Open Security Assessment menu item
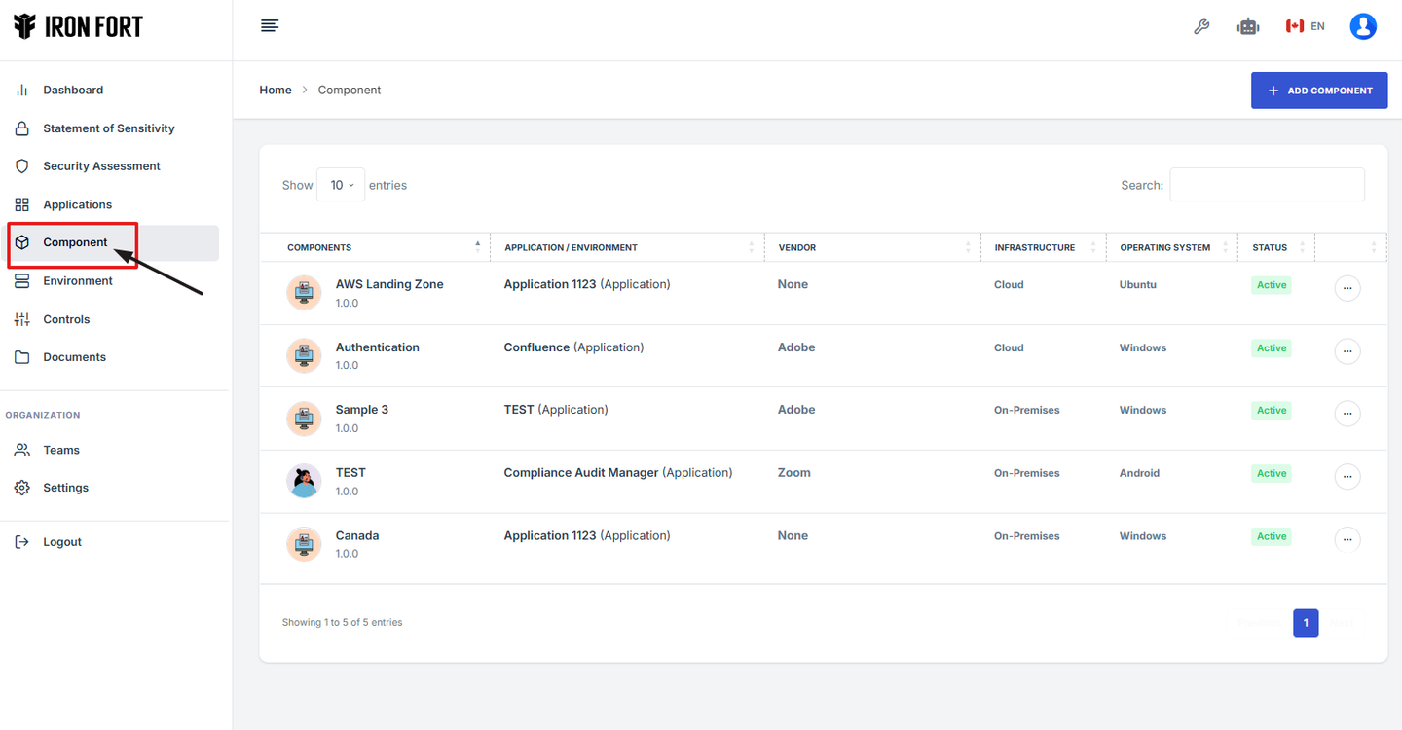Screen dimensions: 1402x730 click(101, 166)
